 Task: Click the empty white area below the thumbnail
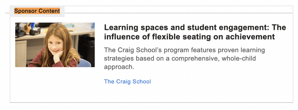click(55, 84)
